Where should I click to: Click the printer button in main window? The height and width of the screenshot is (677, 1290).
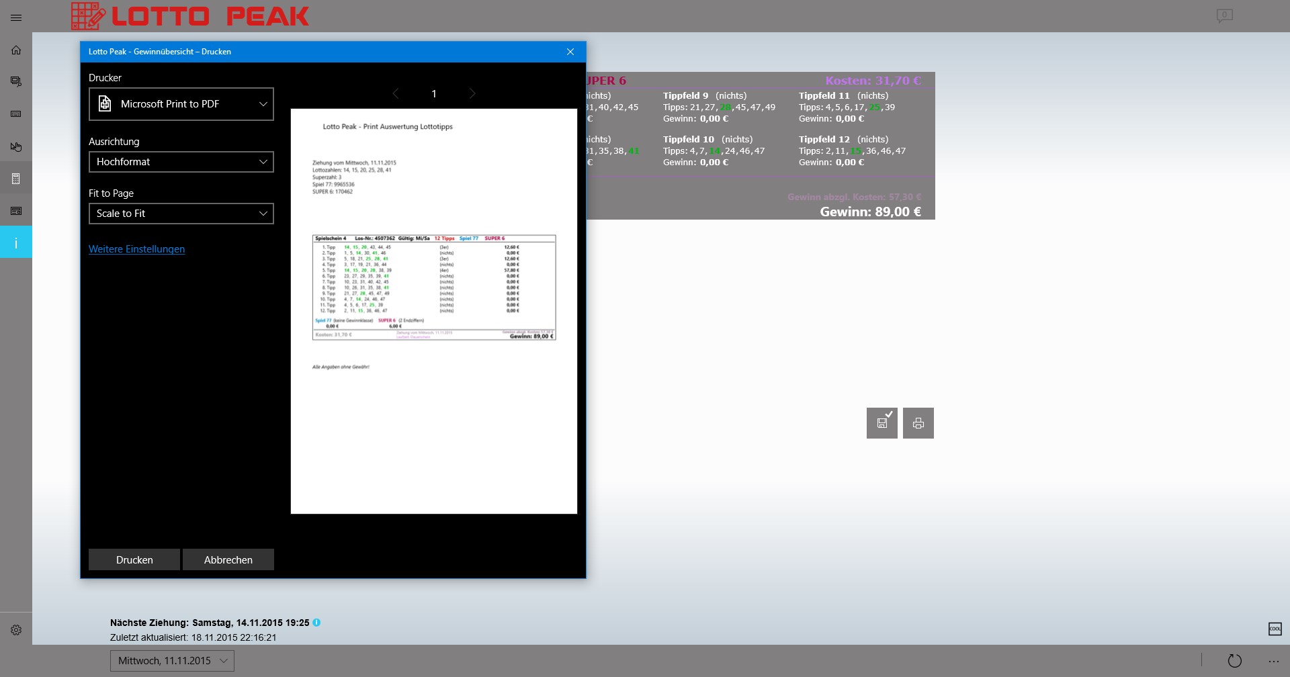point(918,423)
